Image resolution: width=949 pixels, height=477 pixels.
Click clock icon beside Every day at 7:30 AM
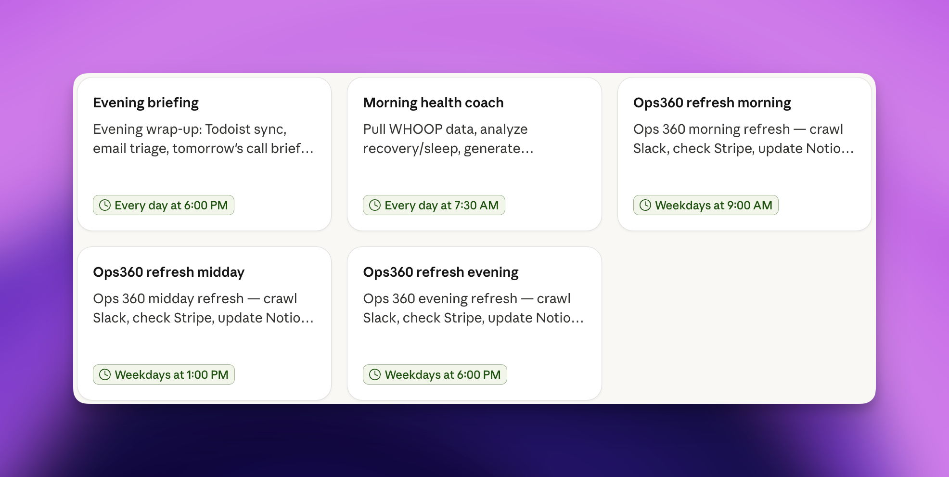(x=375, y=206)
